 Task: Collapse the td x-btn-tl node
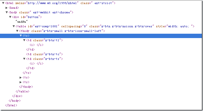click(x=24, y=40)
